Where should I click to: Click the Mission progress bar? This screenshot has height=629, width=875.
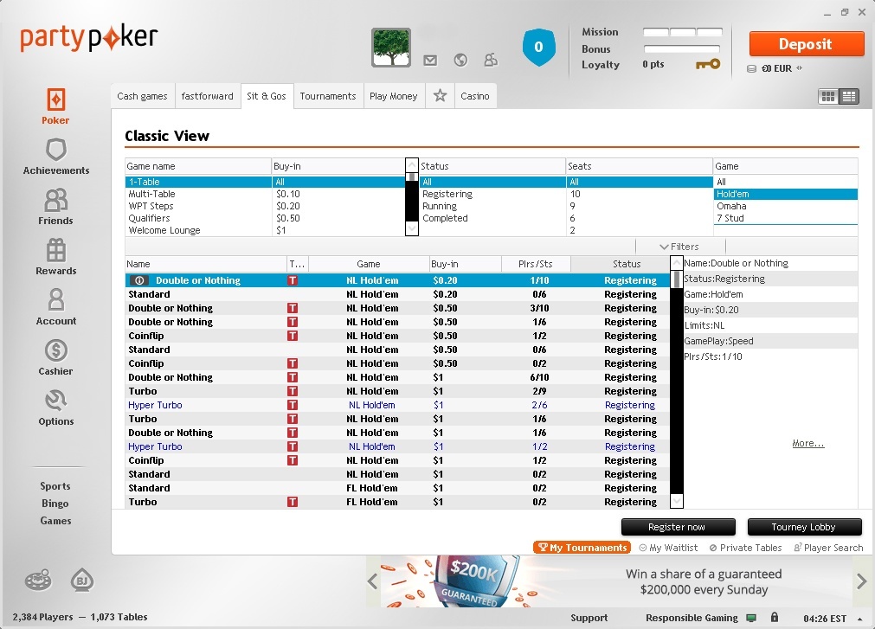pos(683,32)
